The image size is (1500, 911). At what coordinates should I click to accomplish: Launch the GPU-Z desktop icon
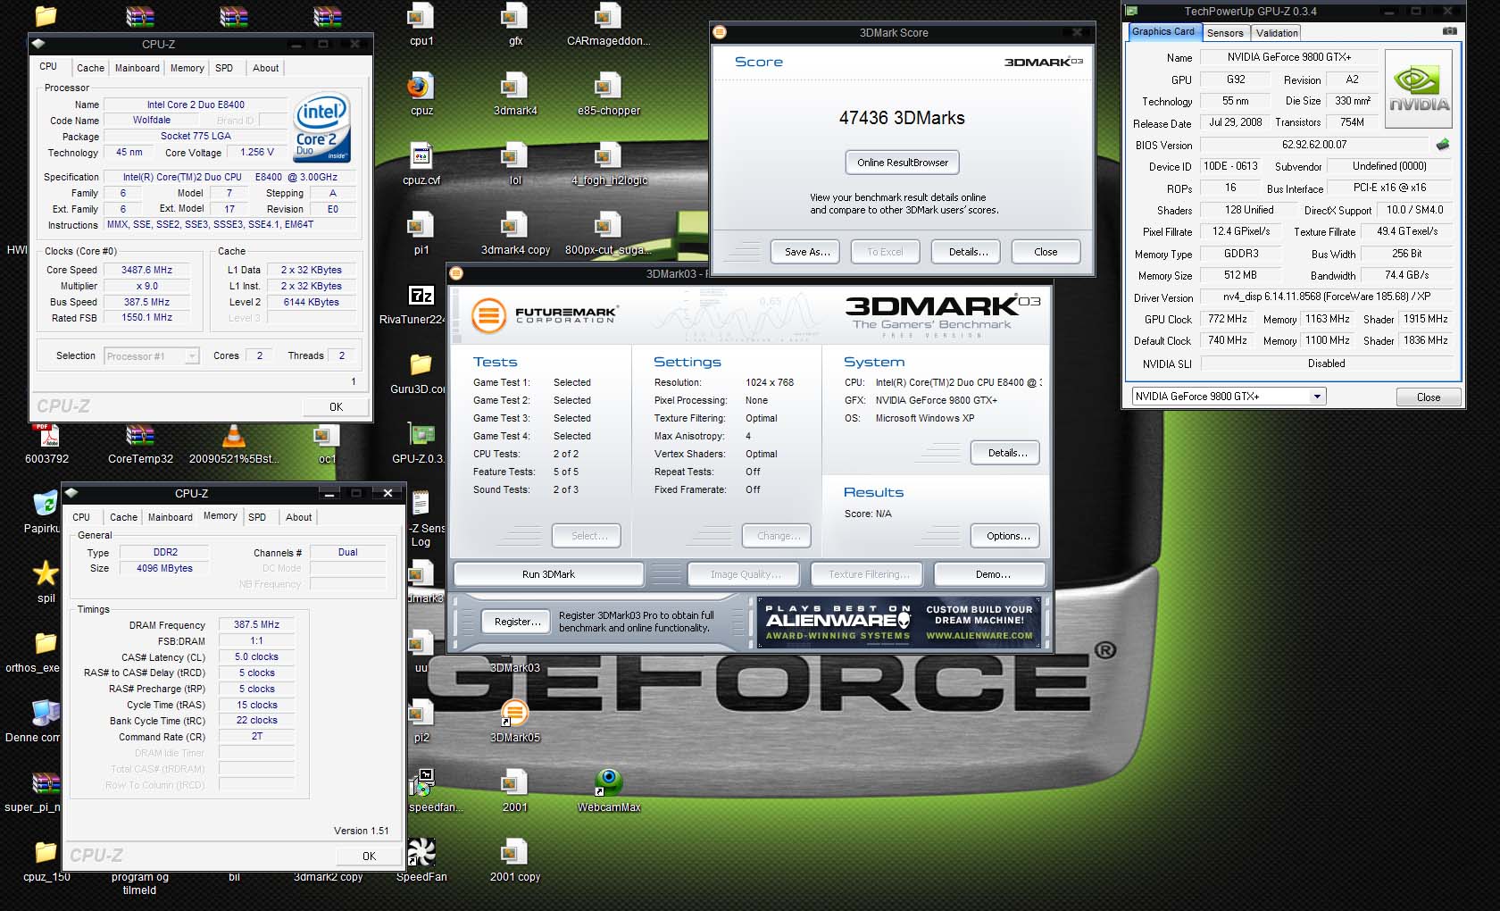point(421,435)
